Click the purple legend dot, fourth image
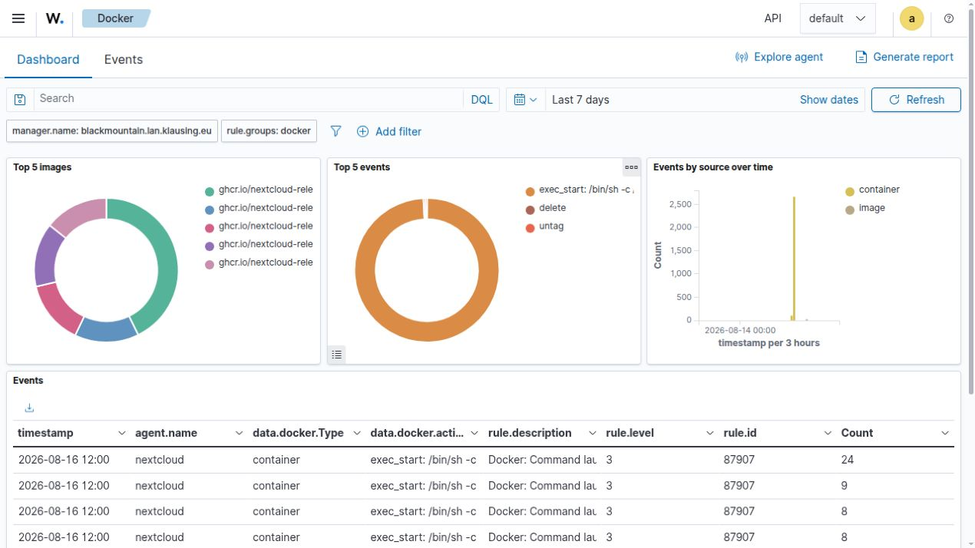Screen dimensions: 975x548 tap(210, 246)
